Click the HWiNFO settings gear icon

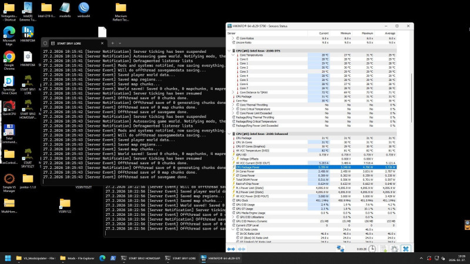394,249
